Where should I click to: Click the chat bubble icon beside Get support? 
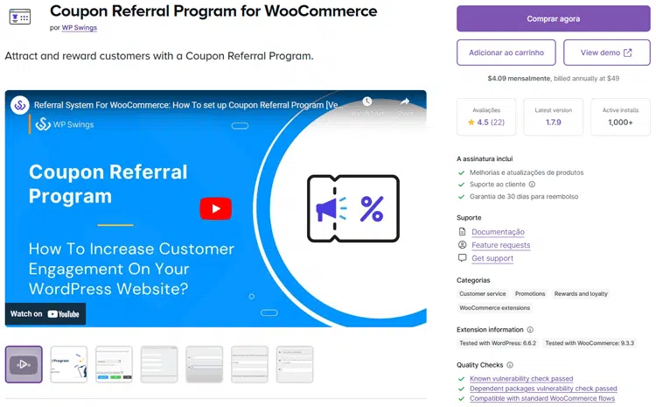(463, 258)
